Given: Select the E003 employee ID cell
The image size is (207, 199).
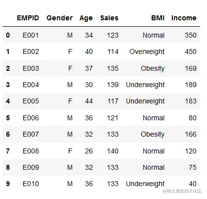Looking at the screenshot, I should point(31,68).
